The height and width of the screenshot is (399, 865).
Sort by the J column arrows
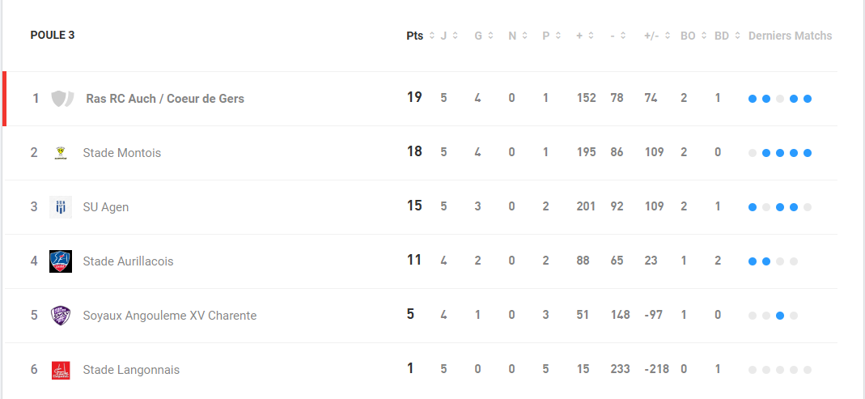[455, 36]
